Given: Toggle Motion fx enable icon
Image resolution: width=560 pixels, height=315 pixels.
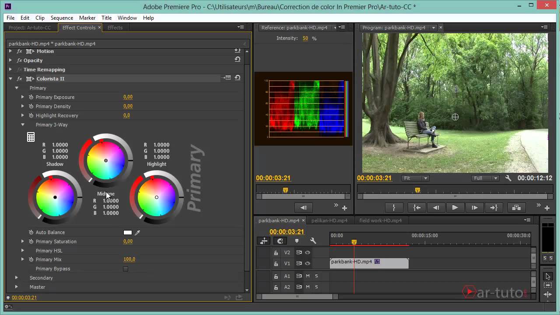Looking at the screenshot, I should point(19,51).
